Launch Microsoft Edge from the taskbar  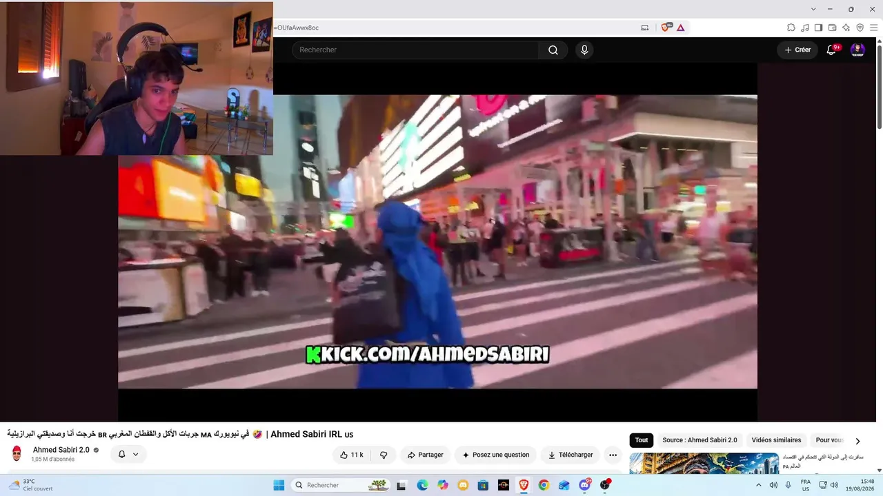point(422,485)
